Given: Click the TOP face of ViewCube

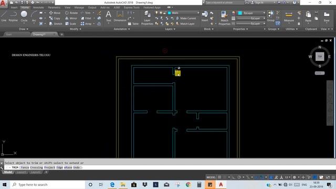Looking at the screenshot, I should pyautogui.click(x=320, y=57).
